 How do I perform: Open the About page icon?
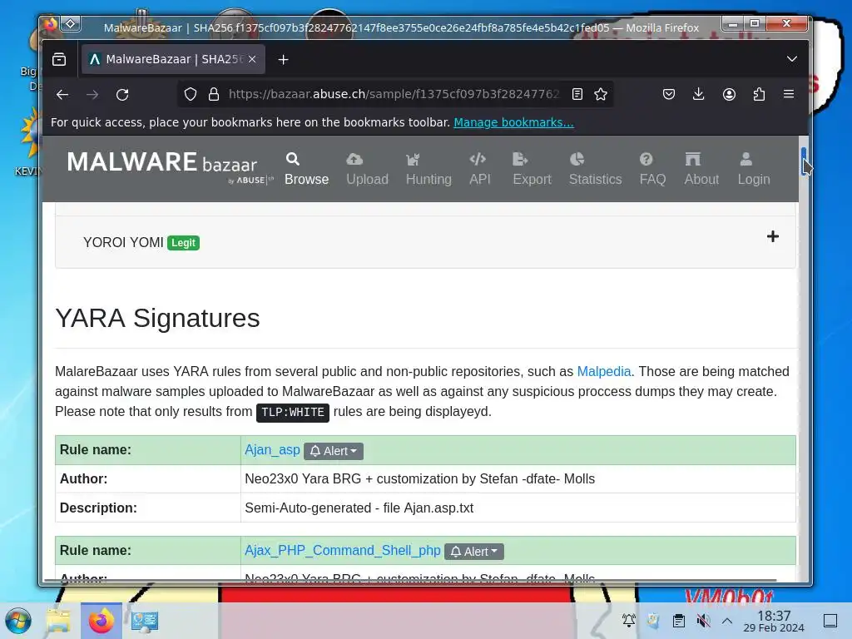click(693, 159)
